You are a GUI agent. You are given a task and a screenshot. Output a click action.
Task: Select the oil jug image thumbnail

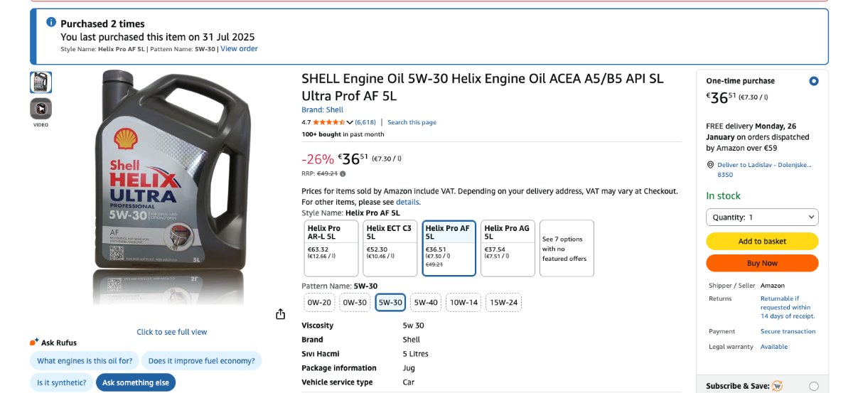pyautogui.click(x=41, y=82)
